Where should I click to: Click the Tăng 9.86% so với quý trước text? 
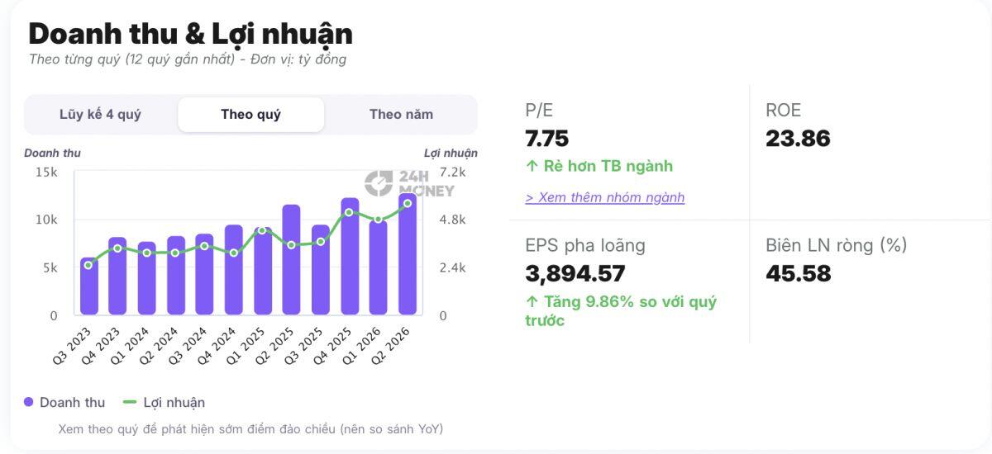pyautogui.click(x=621, y=311)
